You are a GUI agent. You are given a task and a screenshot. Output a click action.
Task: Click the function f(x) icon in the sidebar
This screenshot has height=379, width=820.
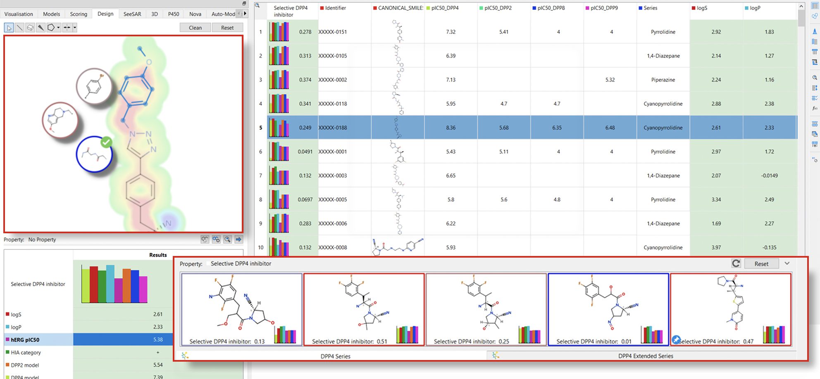pos(815,108)
